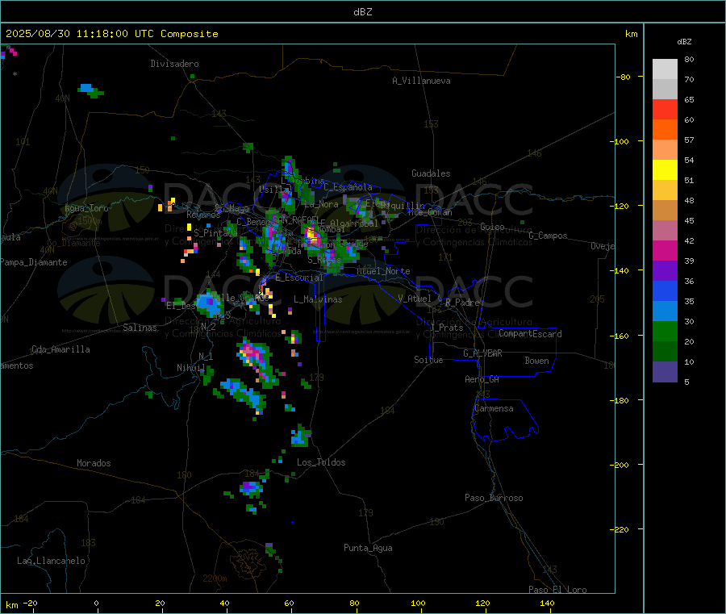Click the Guadales map label

coord(431,173)
